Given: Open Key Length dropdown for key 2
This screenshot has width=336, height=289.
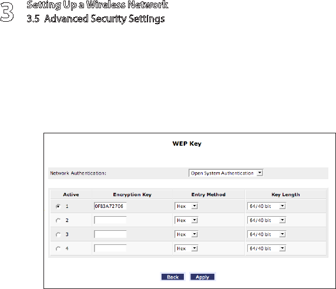Looking at the screenshot, I should 266,220.
